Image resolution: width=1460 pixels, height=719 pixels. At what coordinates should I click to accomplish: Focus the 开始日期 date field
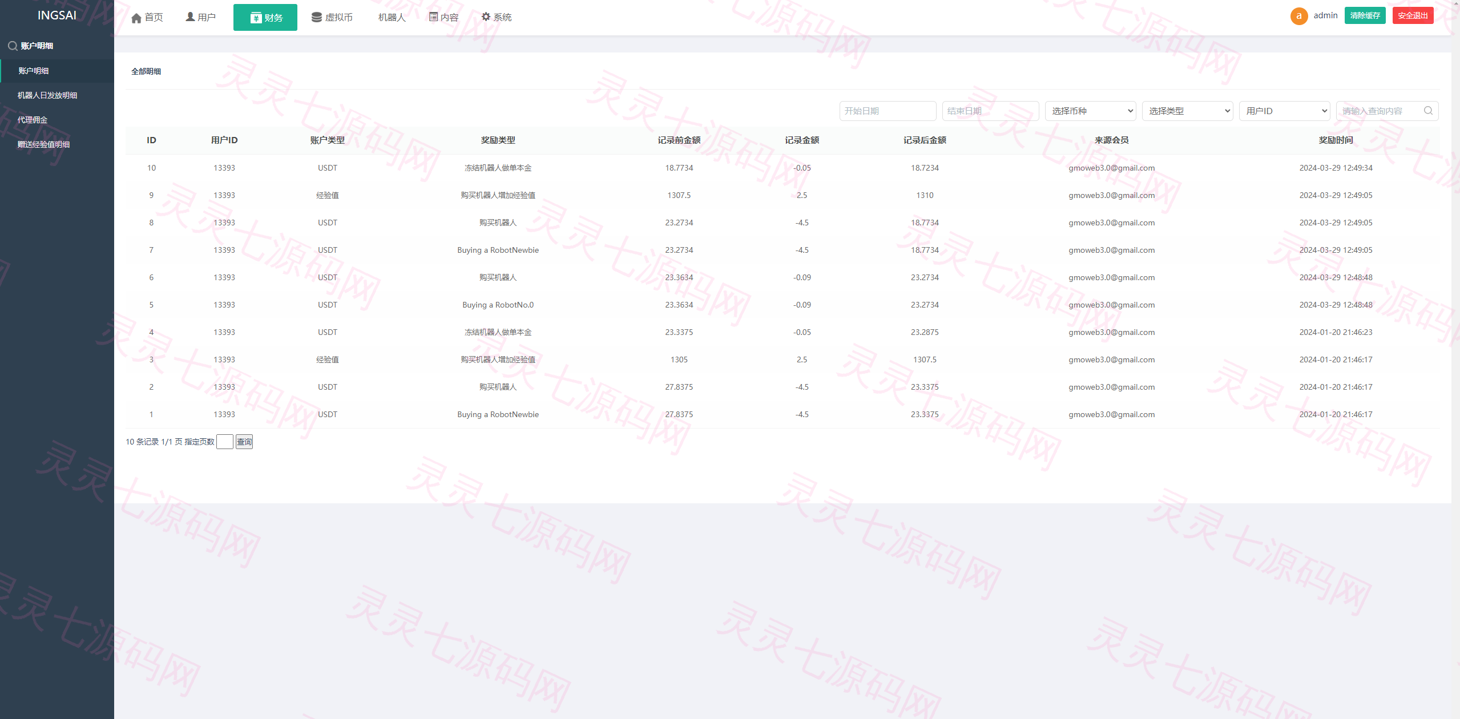(x=888, y=111)
